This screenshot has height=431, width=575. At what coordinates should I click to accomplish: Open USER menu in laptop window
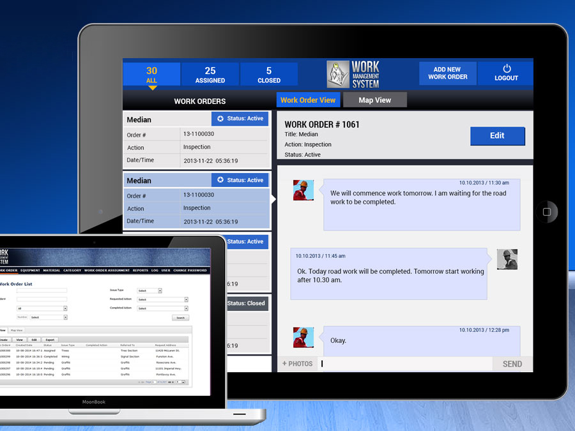click(165, 271)
